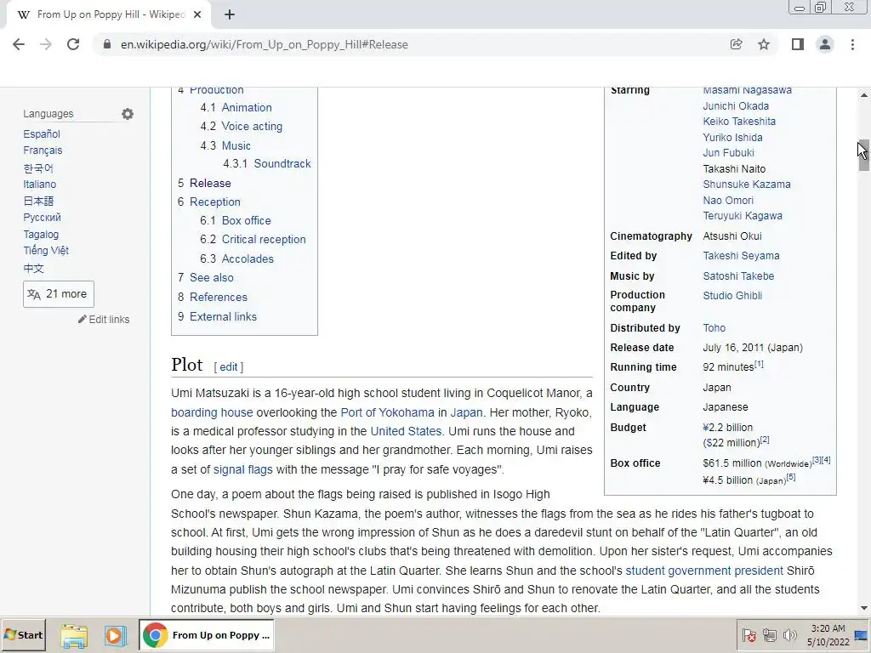Open the Port of Yokohama link
Screen dimensions: 871x653
click(x=387, y=412)
